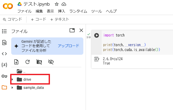Image resolution: width=173 pixels, height=110 pixels.
Task: Open the code snippets sidebar icon
Action: point(4,53)
